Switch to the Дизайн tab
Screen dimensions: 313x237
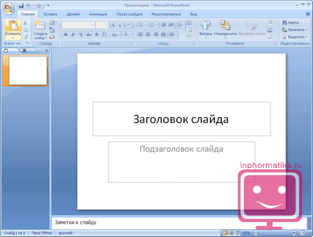coord(73,14)
